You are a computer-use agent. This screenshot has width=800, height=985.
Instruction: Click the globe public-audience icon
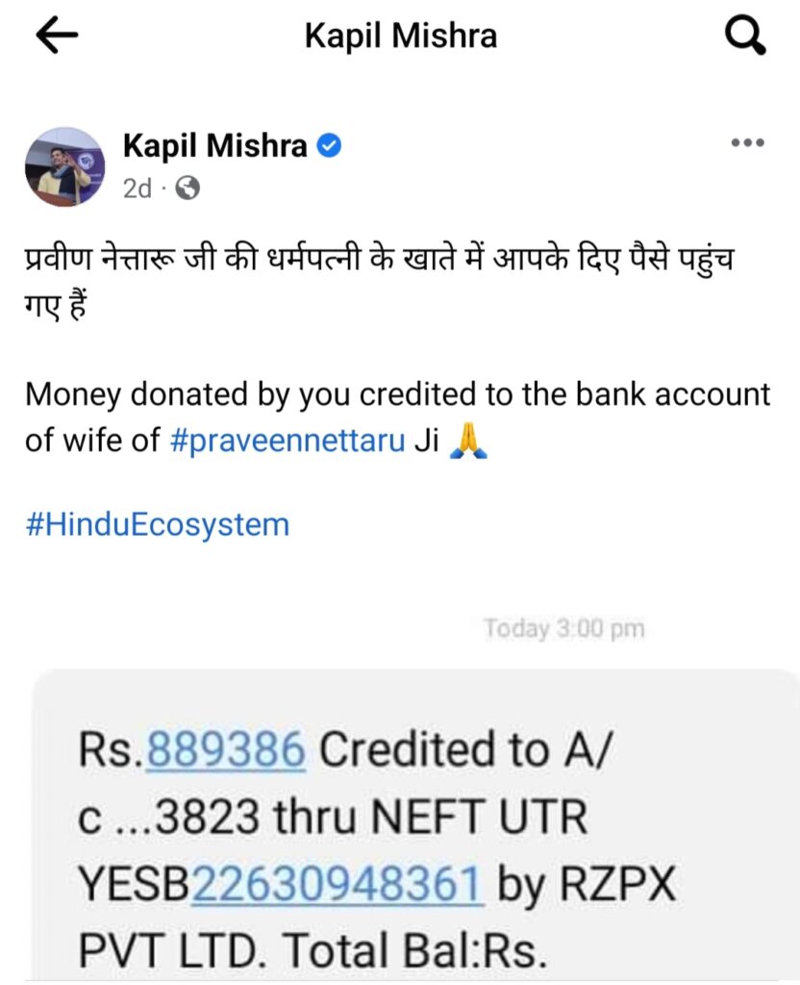click(x=187, y=188)
